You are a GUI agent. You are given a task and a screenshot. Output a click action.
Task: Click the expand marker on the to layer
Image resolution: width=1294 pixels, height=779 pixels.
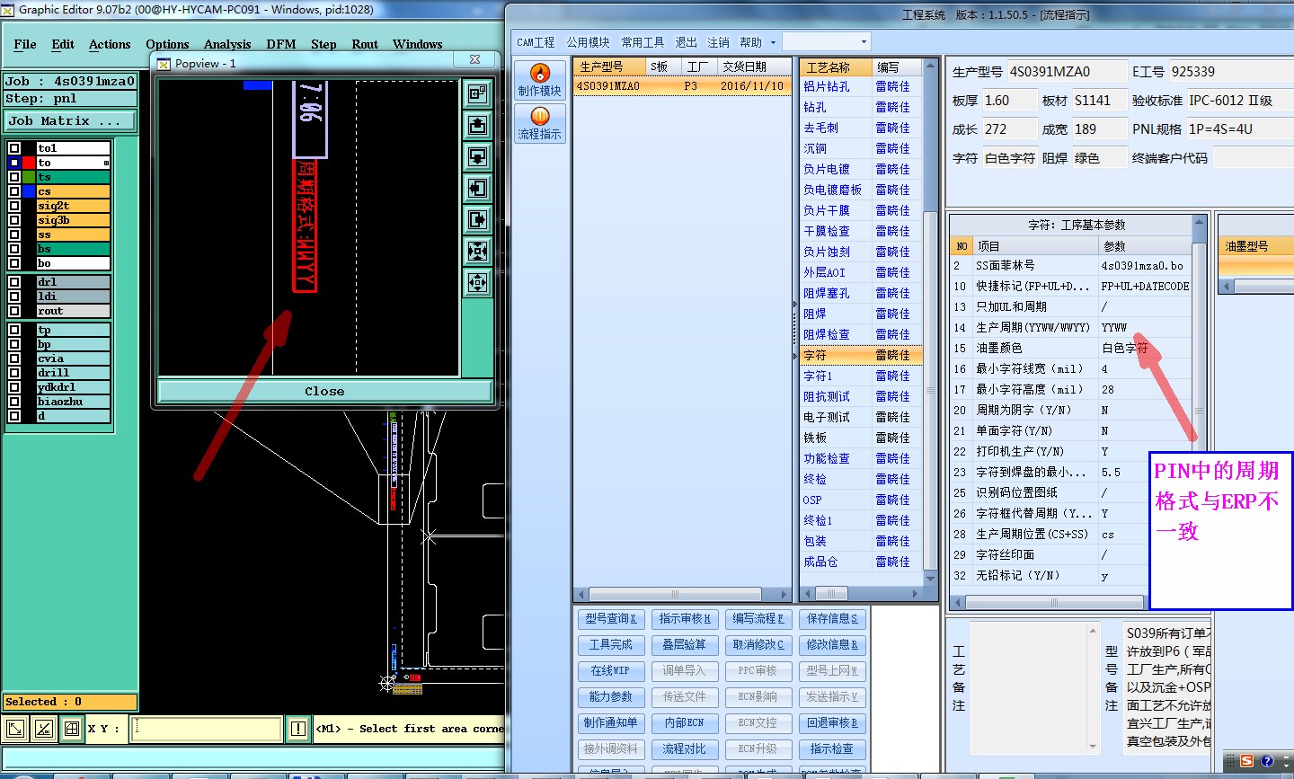point(106,164)
